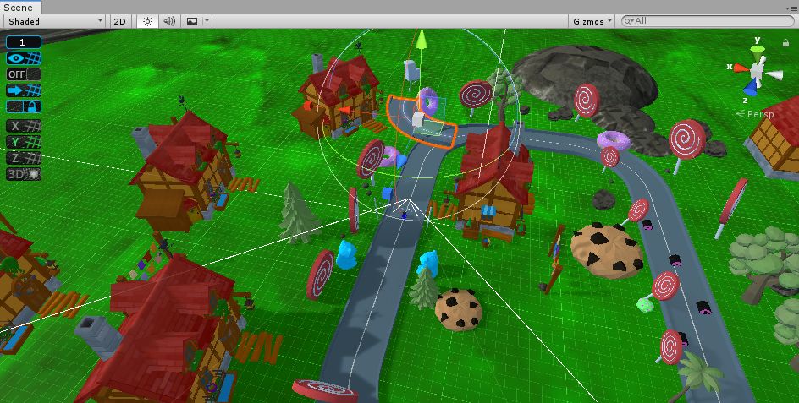Screen dimensions: 799x403
Task: Enable 2D view mode
Action: 121,21
